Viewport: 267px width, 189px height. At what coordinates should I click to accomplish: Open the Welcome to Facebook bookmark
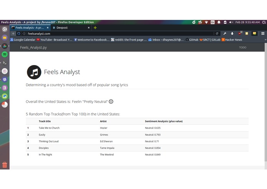[91, 40]
